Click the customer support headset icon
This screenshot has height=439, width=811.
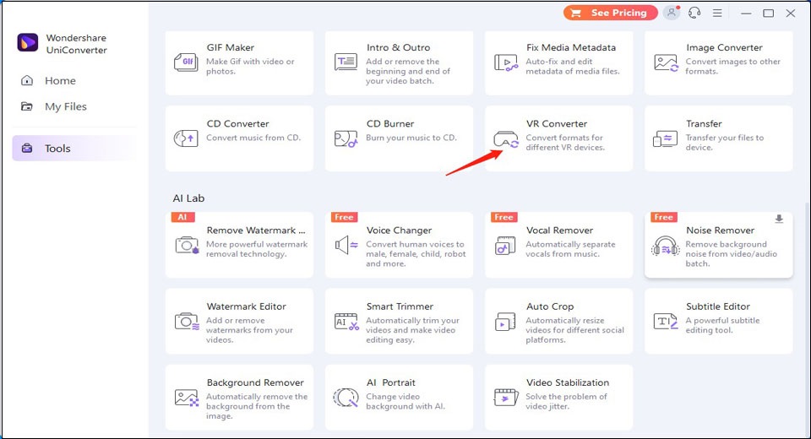click(x=694, y=13)
